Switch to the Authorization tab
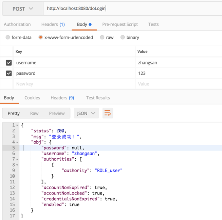Screen dimensions: 222x220 click(x=17, y=25)
